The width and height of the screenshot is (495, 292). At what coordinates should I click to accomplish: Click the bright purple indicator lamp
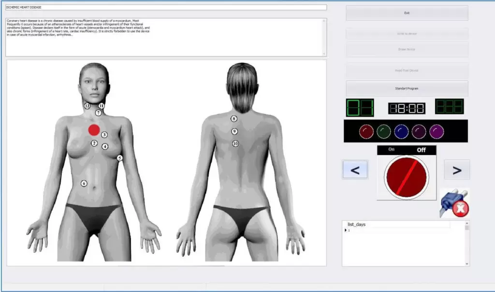click(437, 131)
